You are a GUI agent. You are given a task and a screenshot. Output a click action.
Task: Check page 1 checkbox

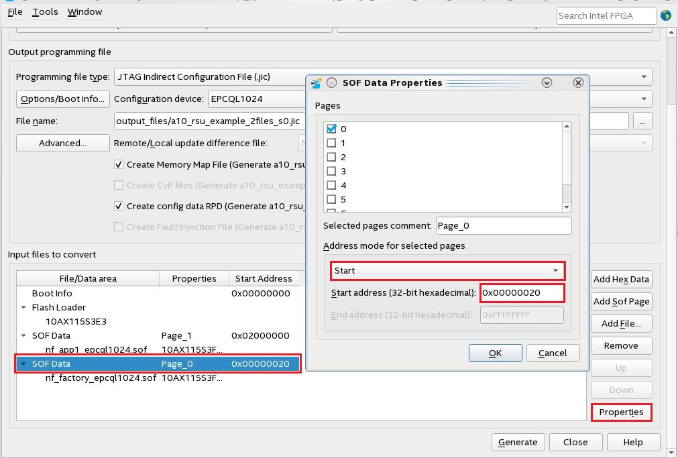[x=331, y=143]
